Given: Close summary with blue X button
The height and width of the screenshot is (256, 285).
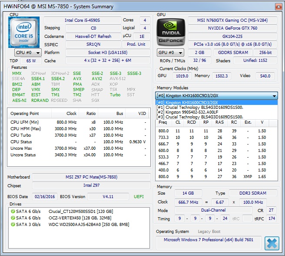Looking at the screenshot, I should 272,243.
